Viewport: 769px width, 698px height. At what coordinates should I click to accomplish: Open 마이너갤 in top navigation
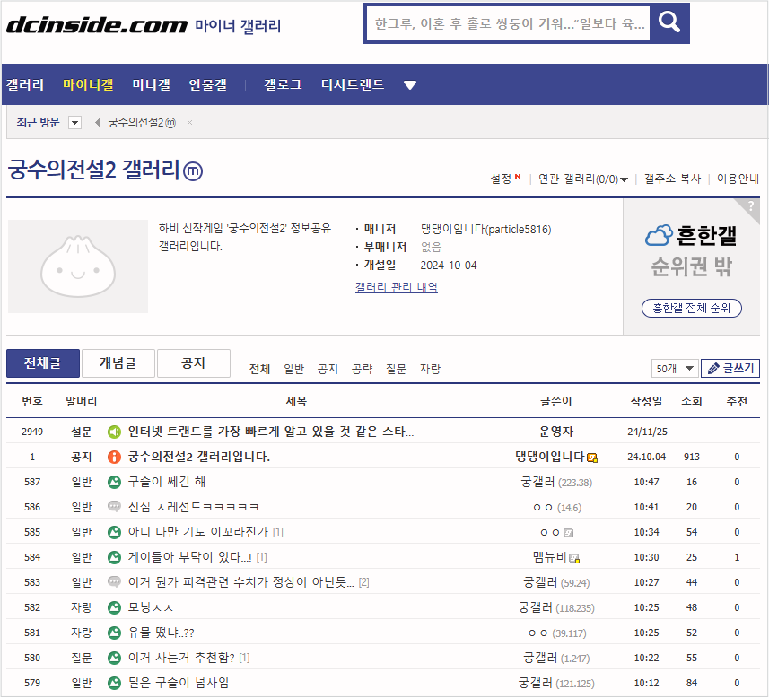pyautogui.click(x=88, y=85)
